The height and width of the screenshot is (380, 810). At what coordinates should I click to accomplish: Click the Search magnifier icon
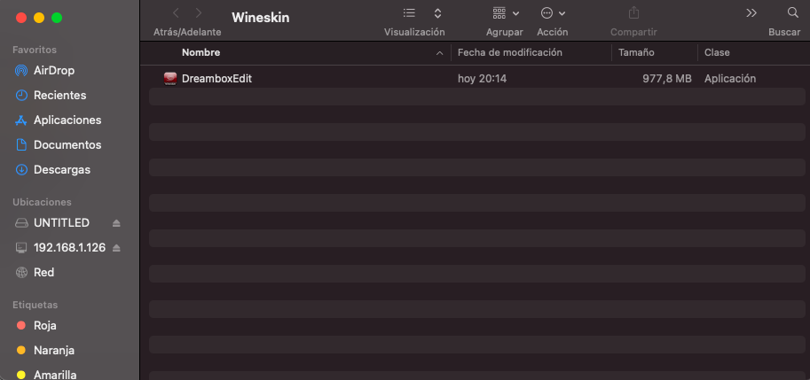pyautogui.click(x=792, y=13)
